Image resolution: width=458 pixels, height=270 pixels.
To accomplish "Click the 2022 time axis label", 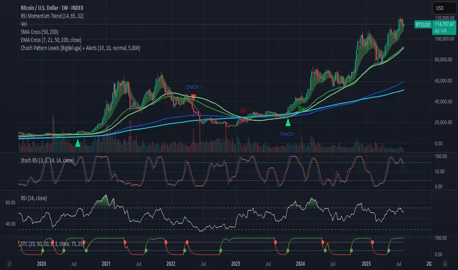I will tap(171, 264).
